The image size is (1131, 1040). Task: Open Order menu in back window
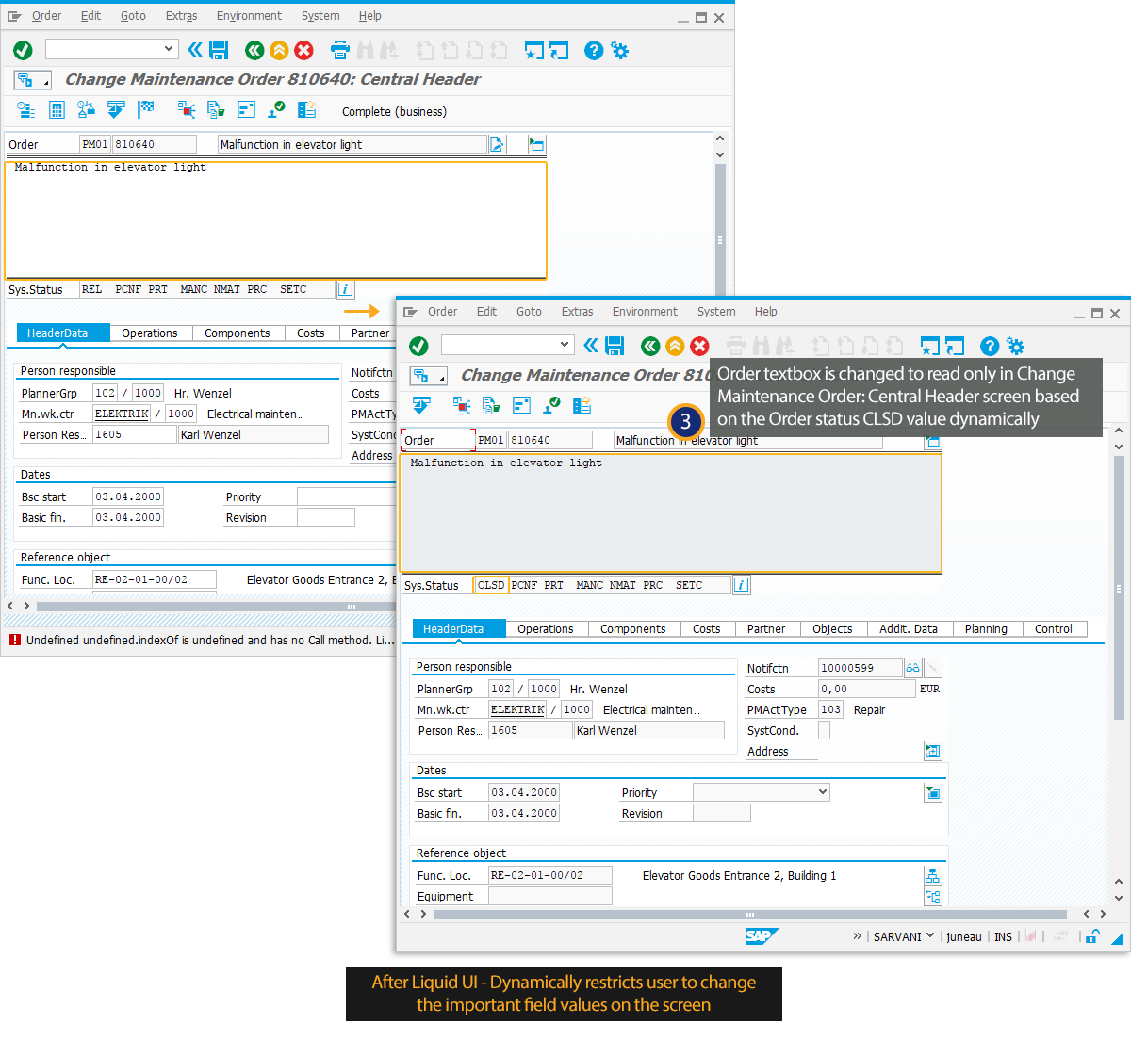pos(46,16)
